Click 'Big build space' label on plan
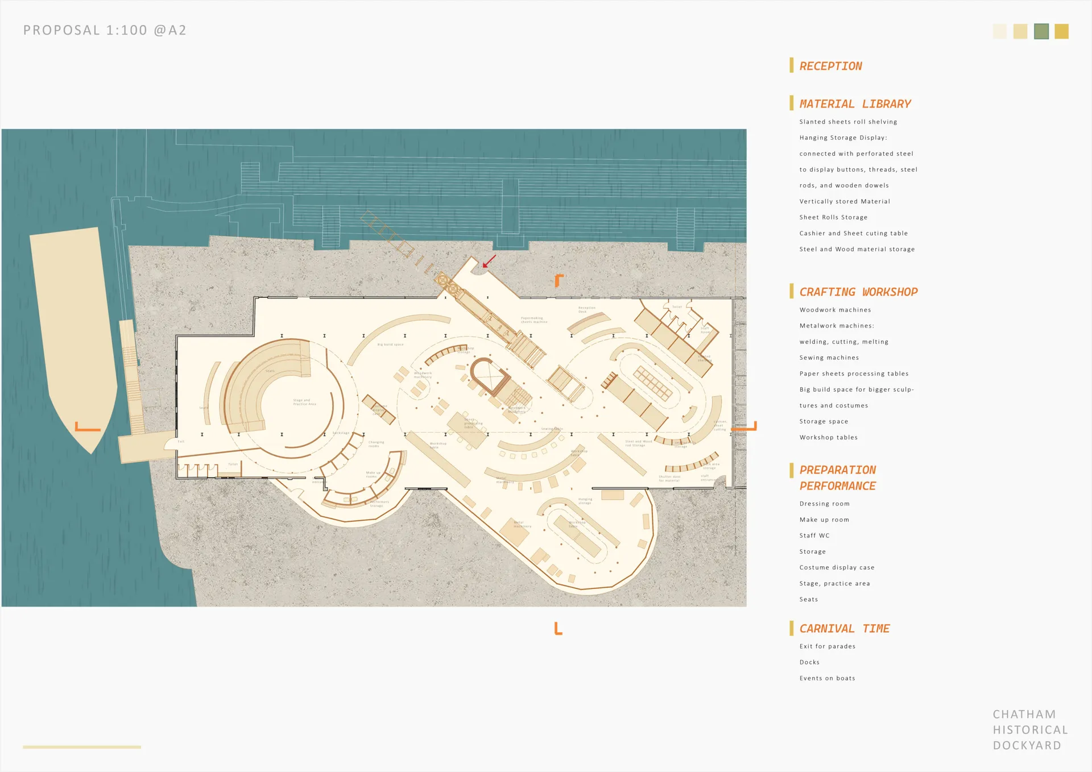Screen dimensions: 1092x772 point(390,345)
